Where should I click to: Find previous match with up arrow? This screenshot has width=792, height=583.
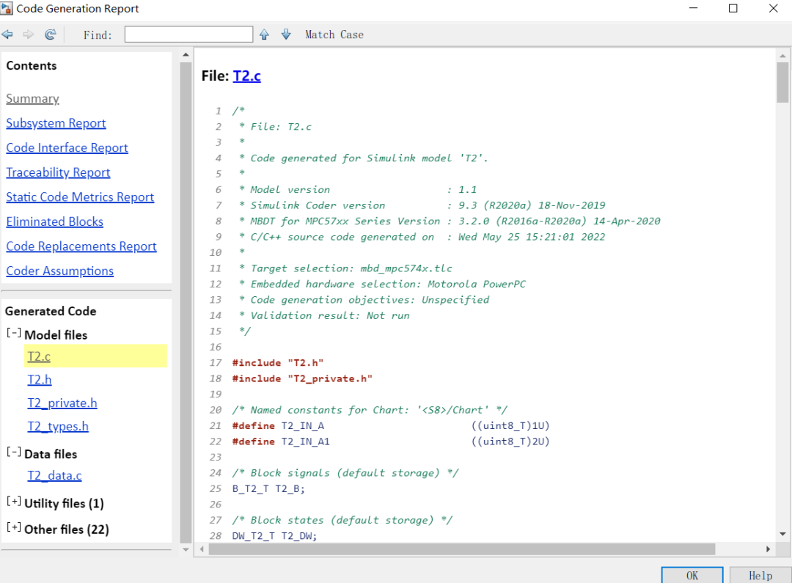pyautogui.click(x=264, y=34)
